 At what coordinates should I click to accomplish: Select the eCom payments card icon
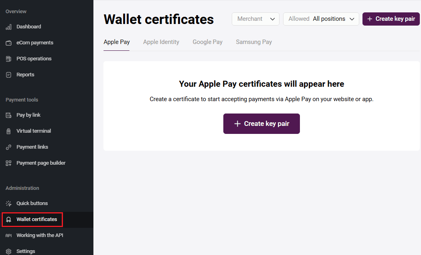9,42
